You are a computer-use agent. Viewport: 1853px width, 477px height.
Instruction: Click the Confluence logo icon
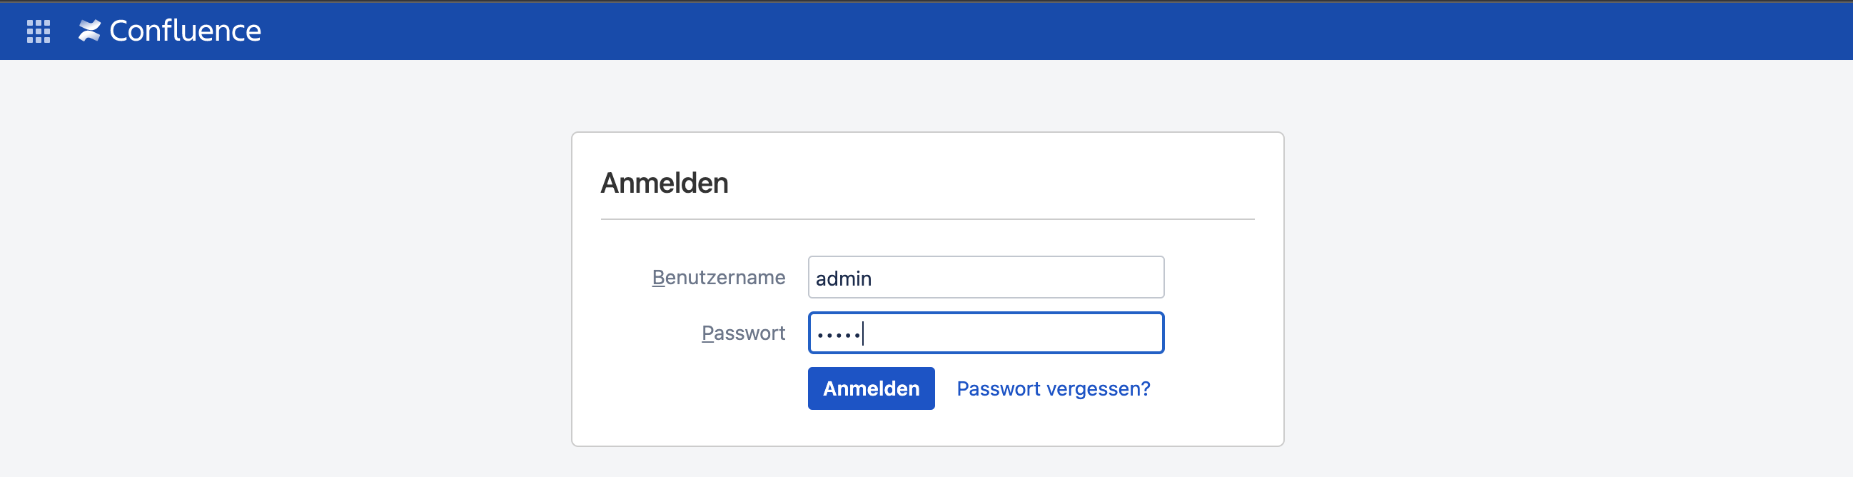89,31
